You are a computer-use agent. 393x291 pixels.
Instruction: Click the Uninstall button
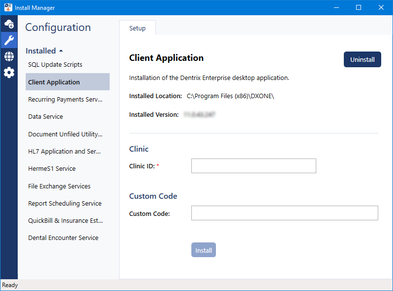[x=362, y=59]
